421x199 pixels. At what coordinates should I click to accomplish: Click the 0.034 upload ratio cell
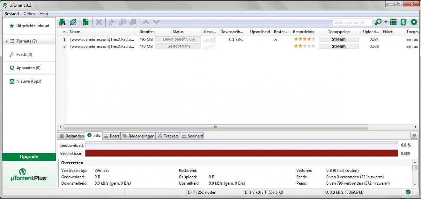[x=374, y=40]
